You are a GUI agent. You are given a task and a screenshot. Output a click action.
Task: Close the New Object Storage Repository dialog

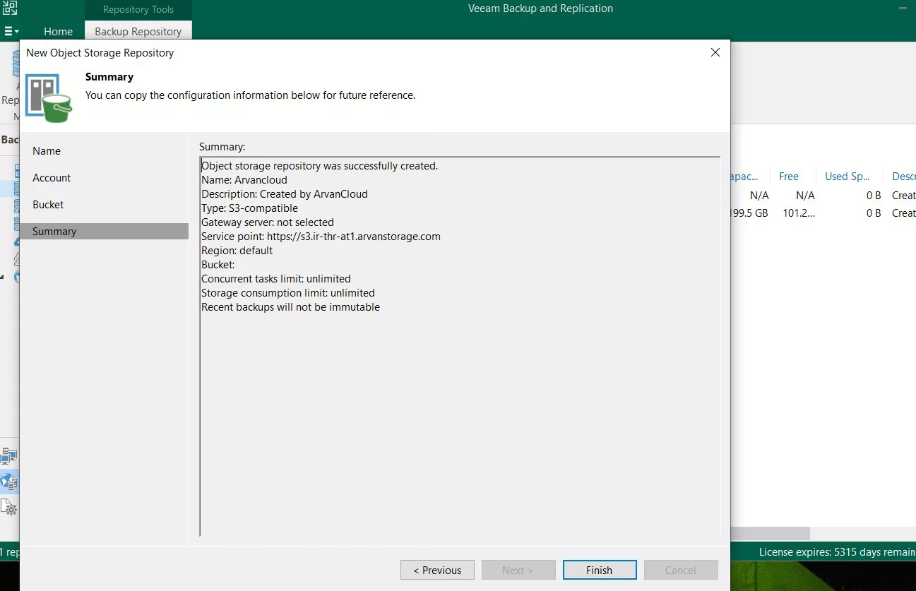pos(715,53)
